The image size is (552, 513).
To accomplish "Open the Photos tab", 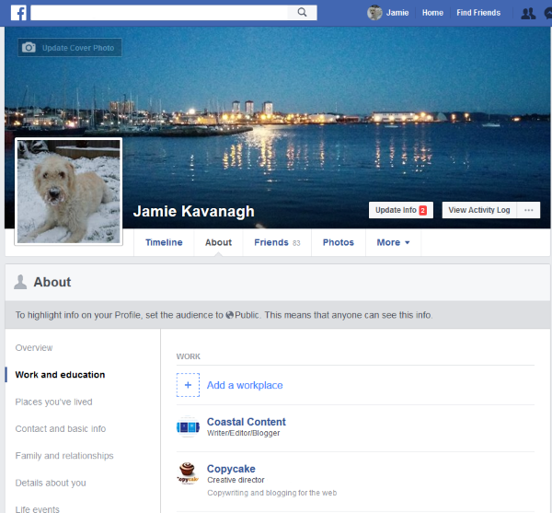I will point(338,242).
